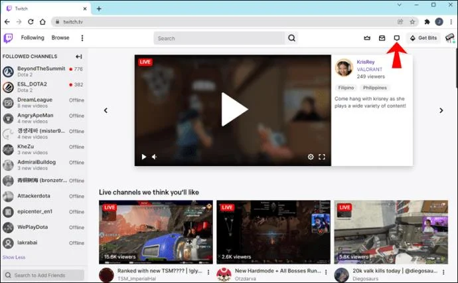Open options for 20k valk kills stream
Image resolution: width=458 pixels, height=283 pixels.
pos(443,272)
